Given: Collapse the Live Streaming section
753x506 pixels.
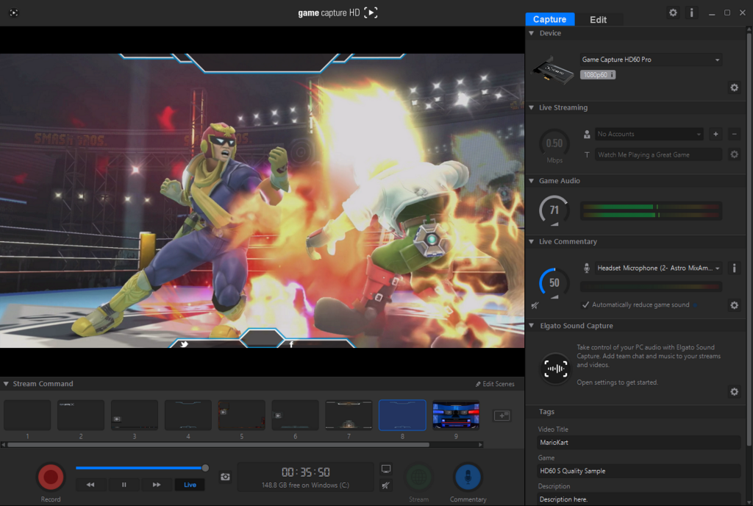Looking at the screenshot, I should [531, 107].
